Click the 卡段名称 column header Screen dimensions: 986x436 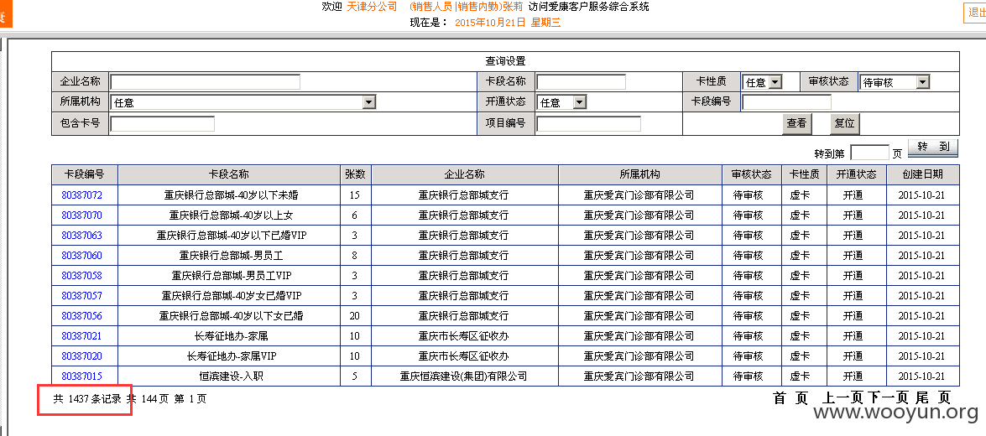coord(229,174)
